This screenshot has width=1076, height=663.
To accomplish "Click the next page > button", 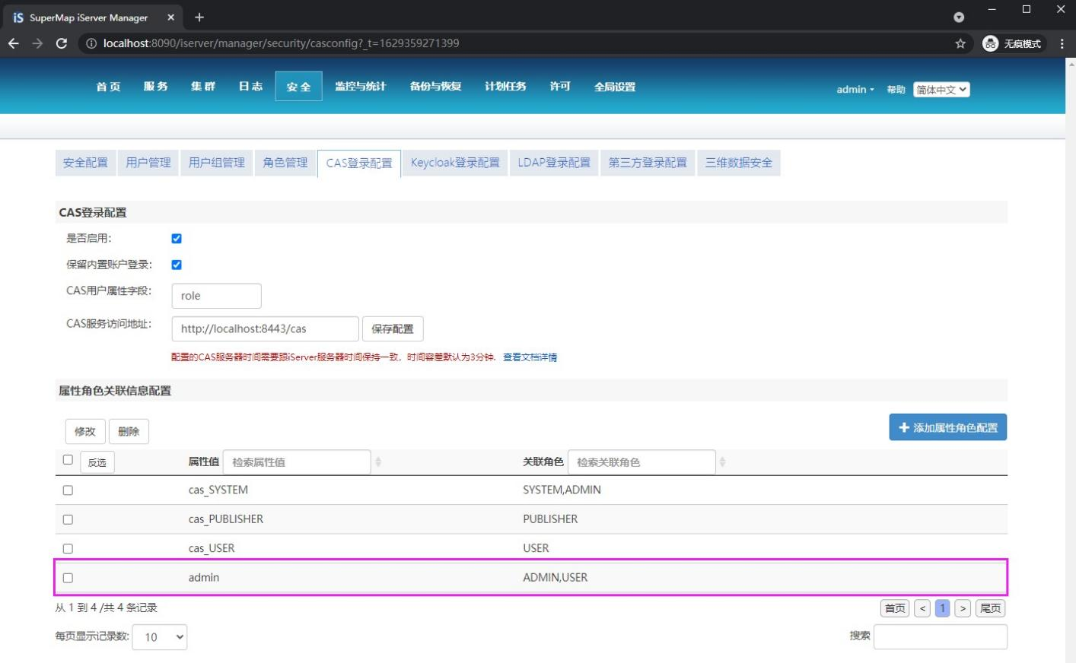I will (x=963, y=608).
